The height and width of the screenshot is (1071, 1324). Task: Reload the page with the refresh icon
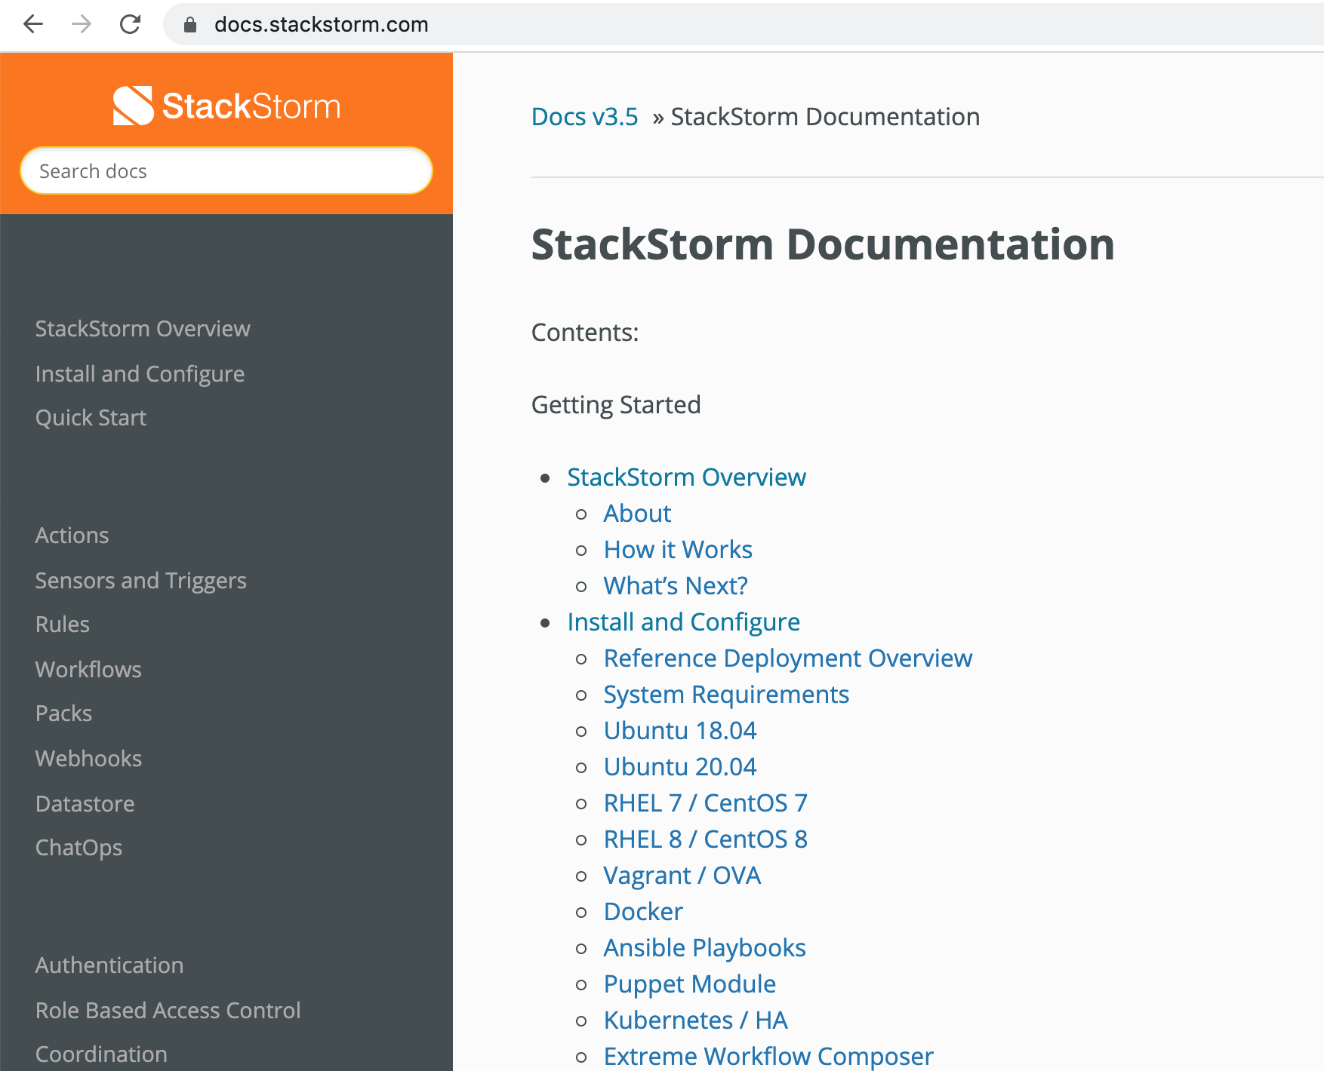click(x=131, y=24)
